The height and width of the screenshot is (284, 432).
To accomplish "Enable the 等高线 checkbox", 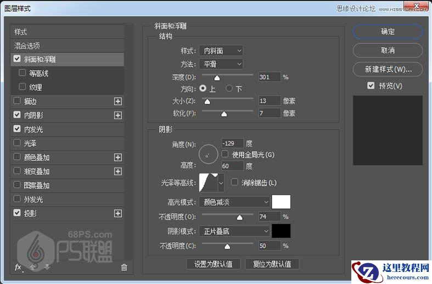I will (23, 73).
